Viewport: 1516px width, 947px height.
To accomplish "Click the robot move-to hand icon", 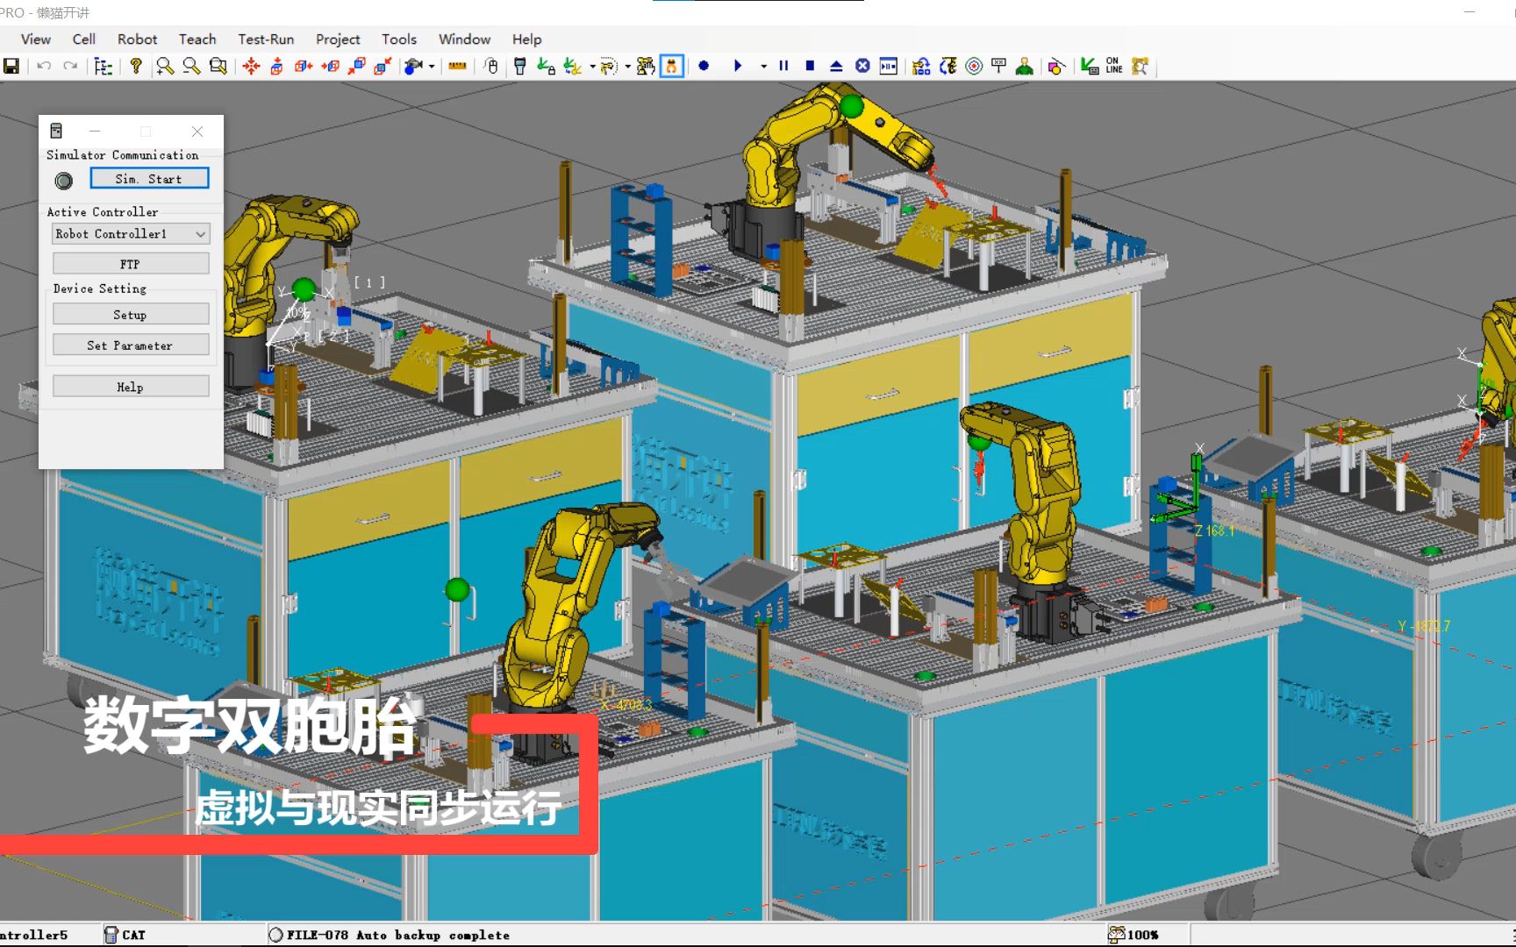I will [646, 67].
